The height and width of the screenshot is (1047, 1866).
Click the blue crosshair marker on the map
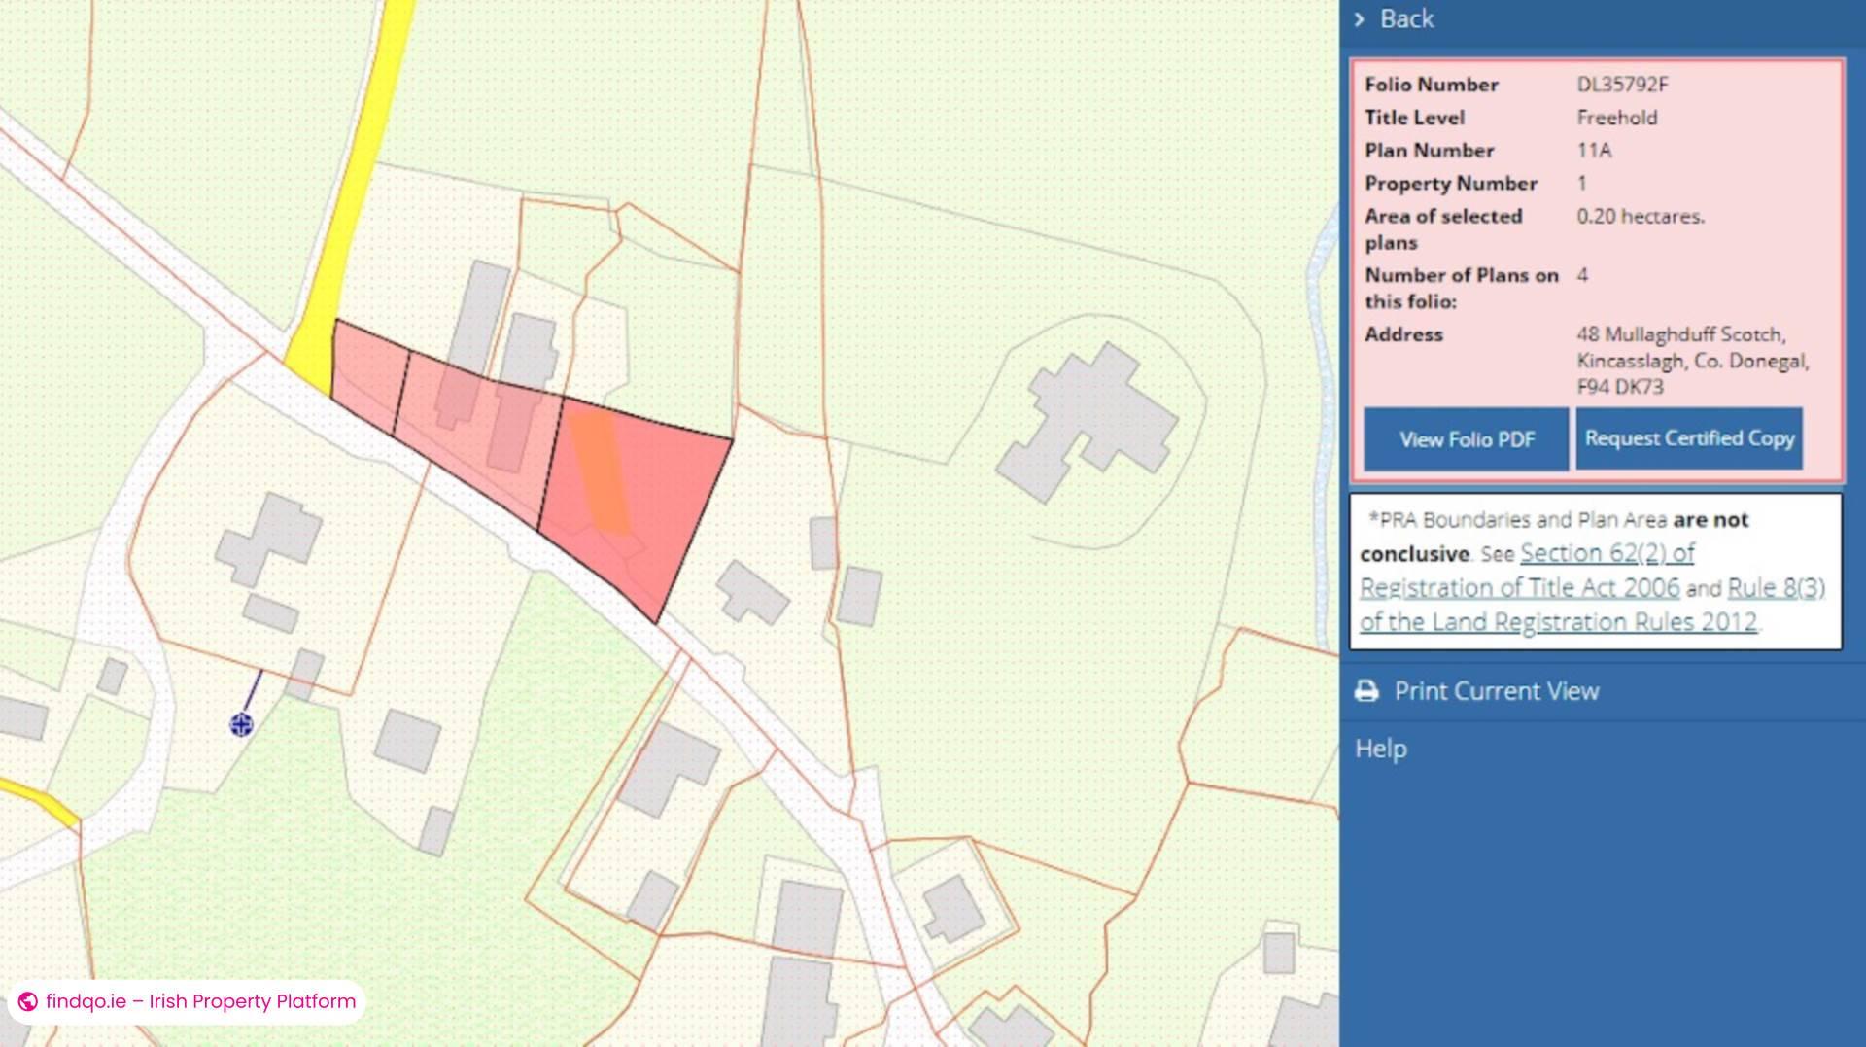241,724
